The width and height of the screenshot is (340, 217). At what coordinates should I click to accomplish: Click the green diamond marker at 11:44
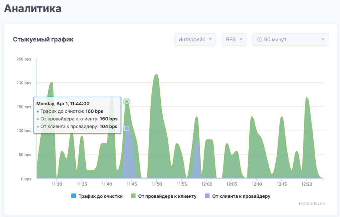(x=127, y=102)
